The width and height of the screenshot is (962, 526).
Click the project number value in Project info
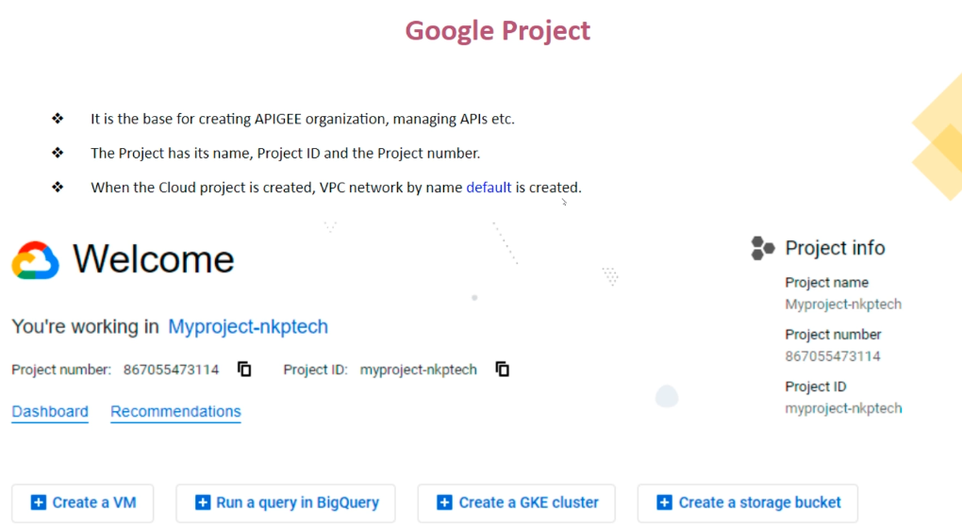pyautogui.click(x=833, y=356)
